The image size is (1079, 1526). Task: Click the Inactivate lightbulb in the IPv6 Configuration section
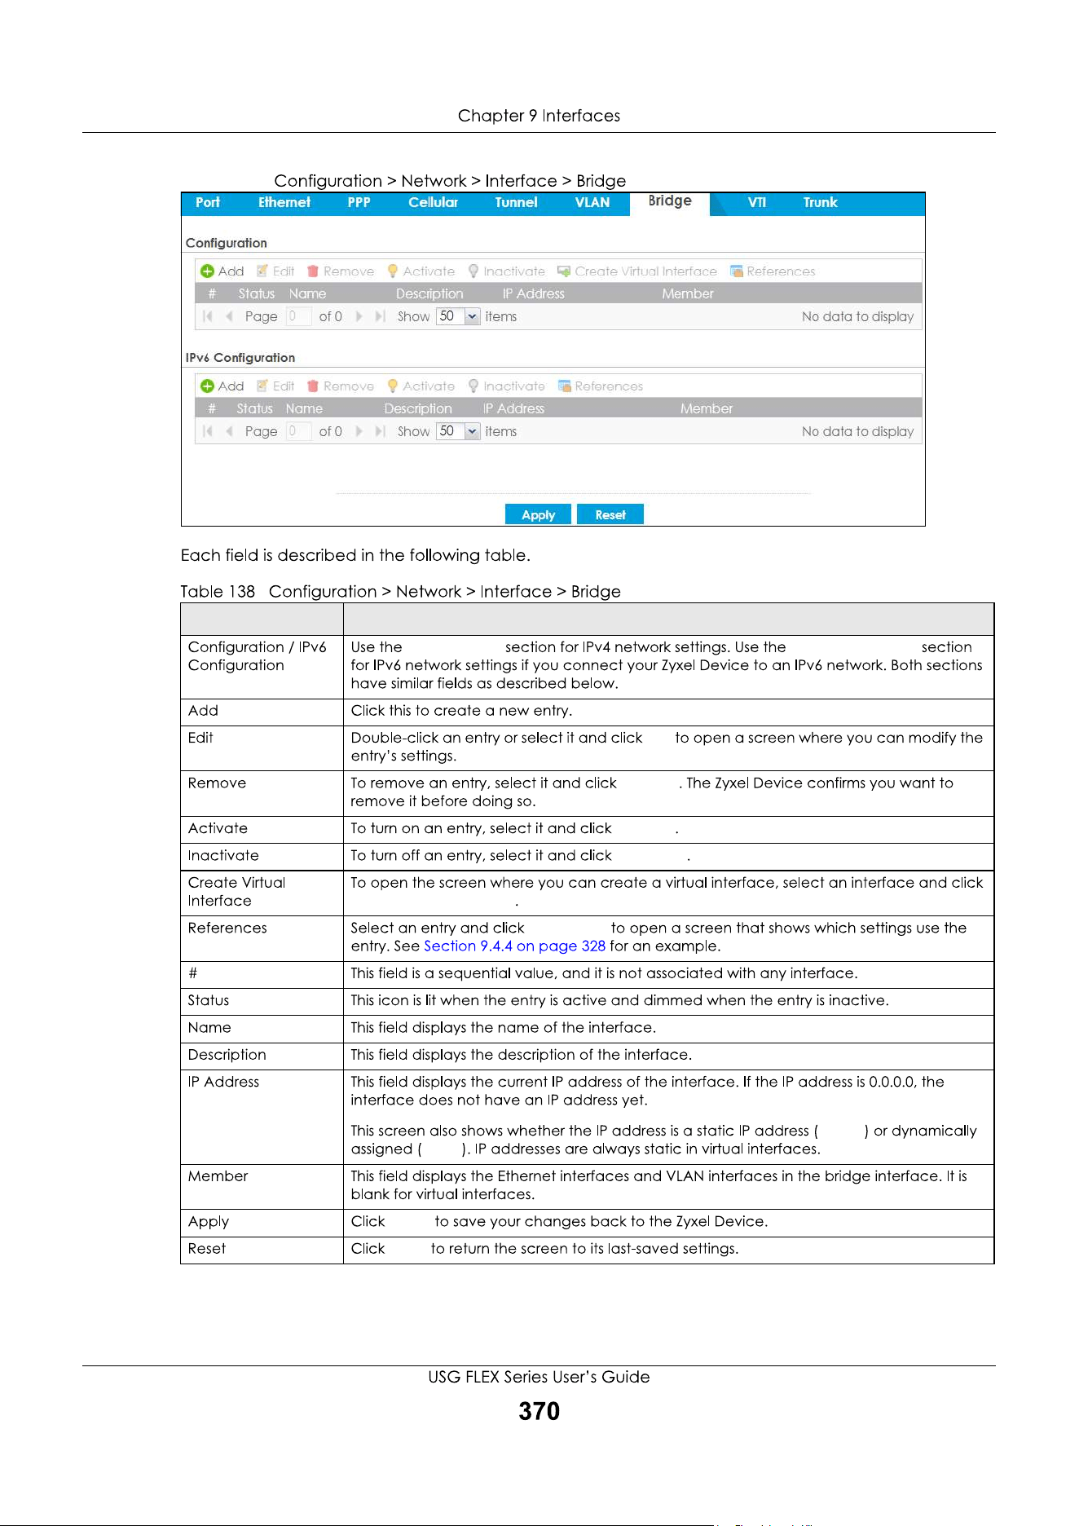coord(473,386)
